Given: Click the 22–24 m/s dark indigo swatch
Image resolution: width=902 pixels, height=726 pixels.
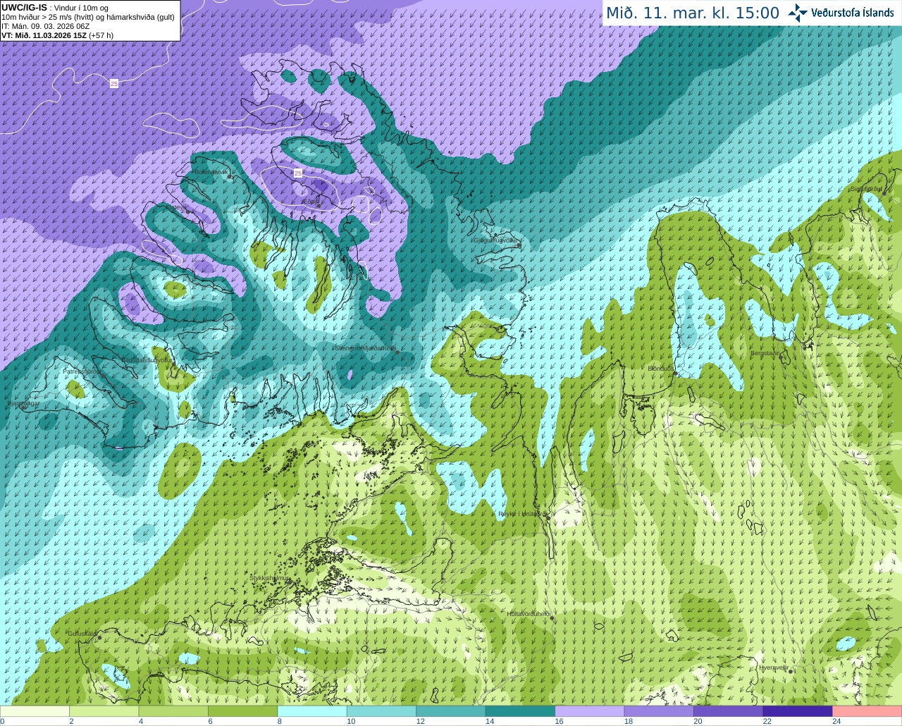Looking at the screenshot, I should coord(798,711).
